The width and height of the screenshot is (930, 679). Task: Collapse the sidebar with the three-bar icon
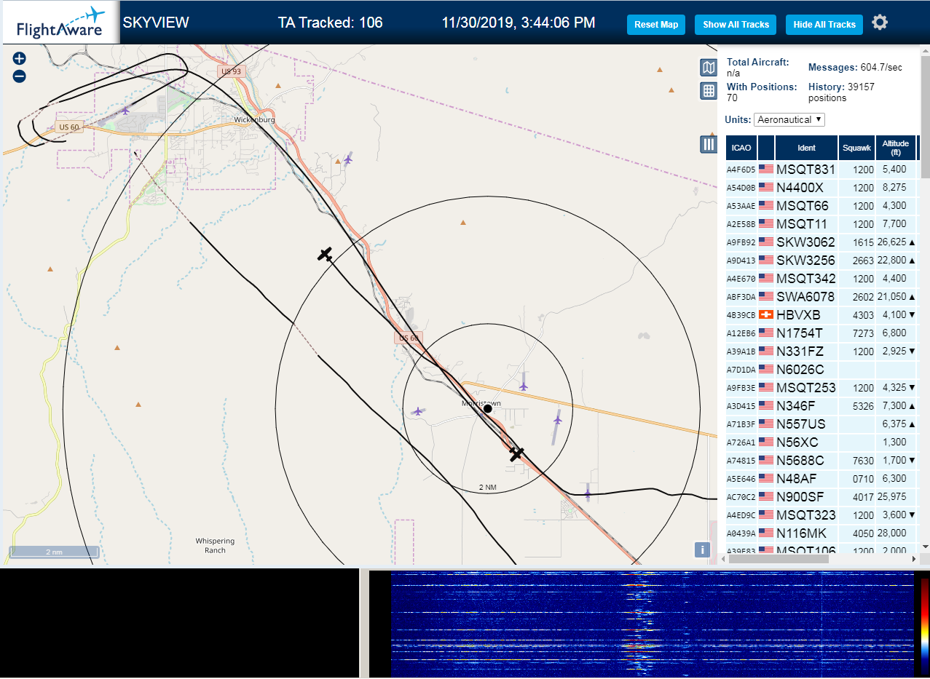(x=709, y=144)
